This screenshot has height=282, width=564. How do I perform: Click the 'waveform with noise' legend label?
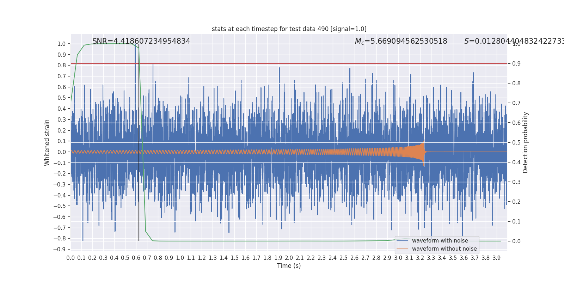click(x=440, y=241)
